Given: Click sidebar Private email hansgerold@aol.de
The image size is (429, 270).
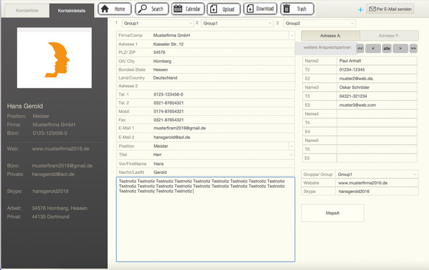Looking at the screenshot, I should coord(53,174).
